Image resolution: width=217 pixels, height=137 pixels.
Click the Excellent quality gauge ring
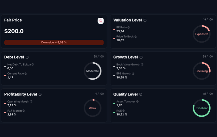click(x=202, y=108)
